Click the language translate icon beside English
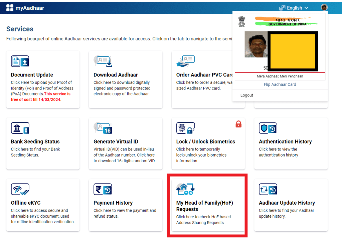Viewport: 342px width, 240px height. [x=282, y=8]
